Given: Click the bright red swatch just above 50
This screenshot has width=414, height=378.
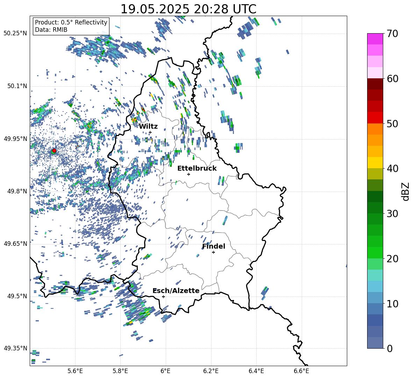Looking at the screenshot, I should pyautogui.click(x=375, y=118).
